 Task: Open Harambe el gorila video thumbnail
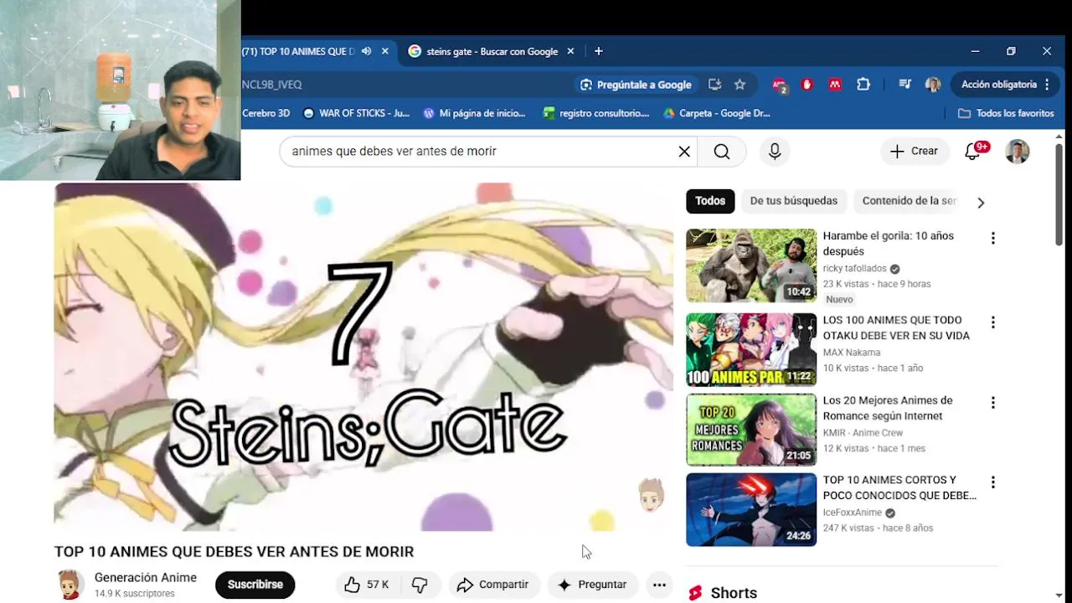pyautogui.click(x=751, y=265)
